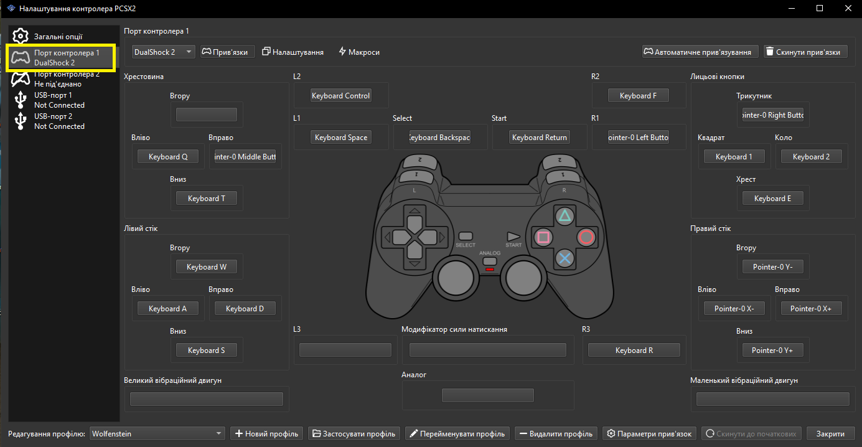Open the Макроси tab
Screen dimensions: 862x447
coord(359,52)
